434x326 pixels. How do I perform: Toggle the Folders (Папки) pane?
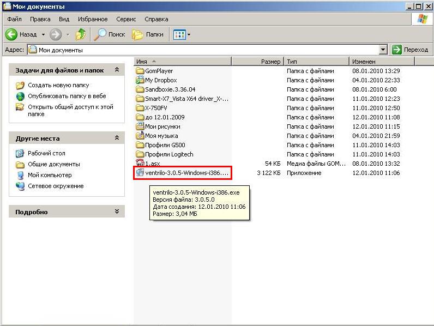tap(148, 34)
